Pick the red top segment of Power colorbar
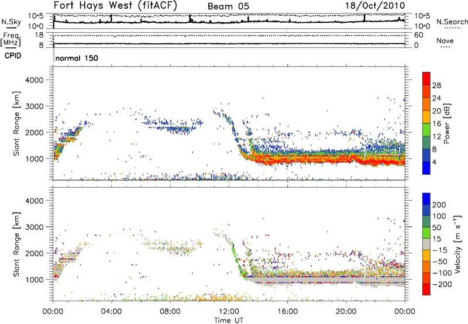The width and height of the screenshot is (468, 324). click(426, 78)
